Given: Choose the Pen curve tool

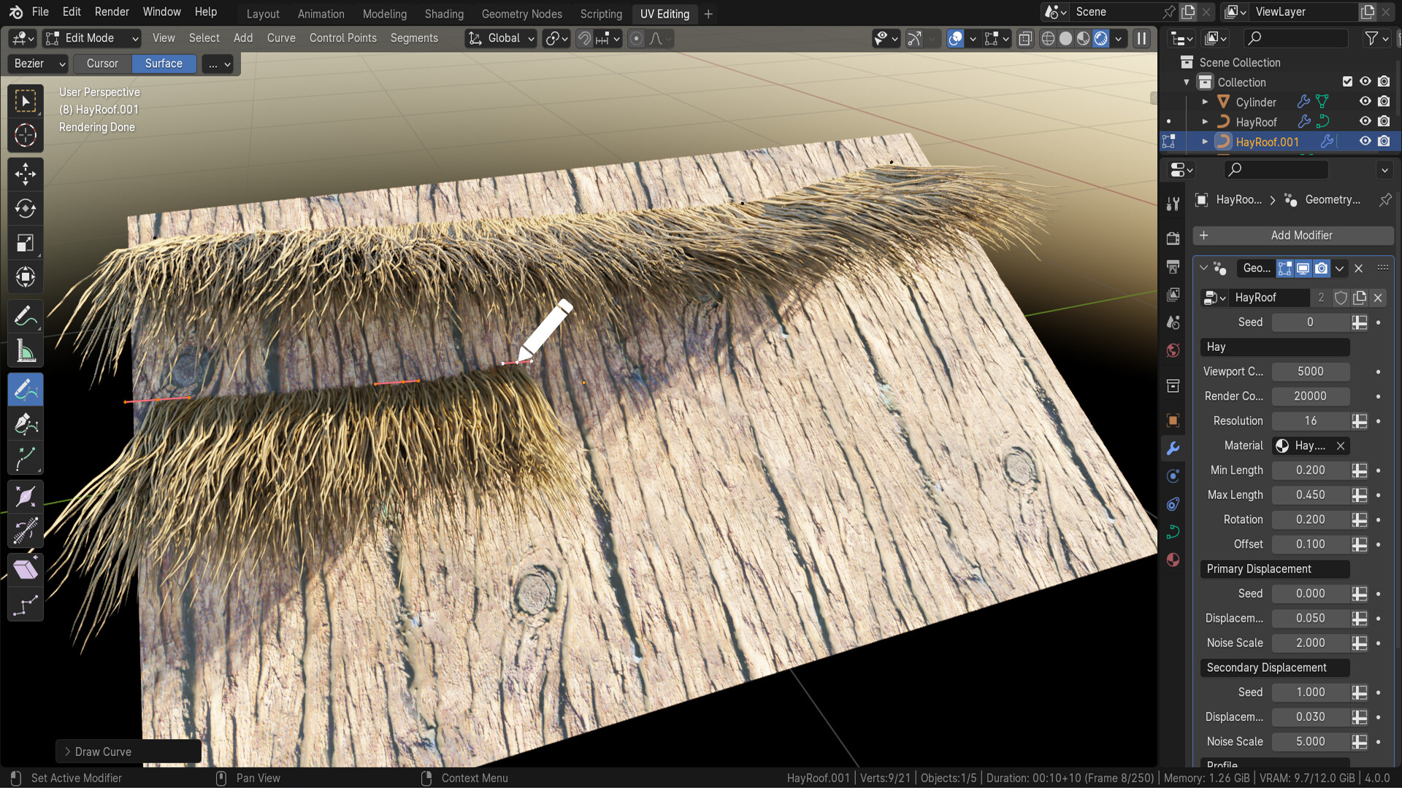Looking at the screenshot, I should tap(26, 424).
